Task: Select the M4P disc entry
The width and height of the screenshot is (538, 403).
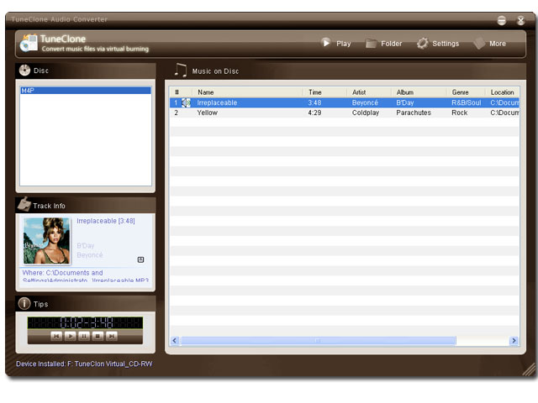Action: pos(86,91)
